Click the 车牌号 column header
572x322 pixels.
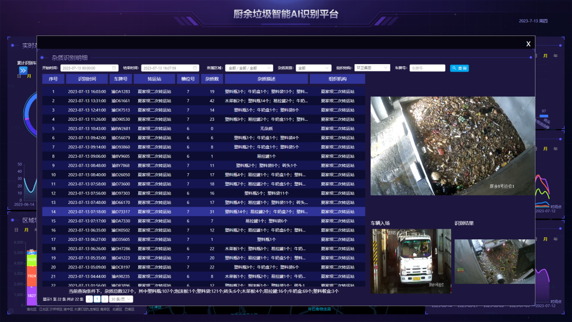(x=121, y=79)
